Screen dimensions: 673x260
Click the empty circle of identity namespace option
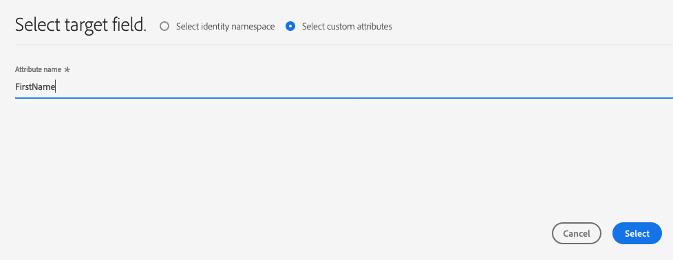tap(164, 27)
